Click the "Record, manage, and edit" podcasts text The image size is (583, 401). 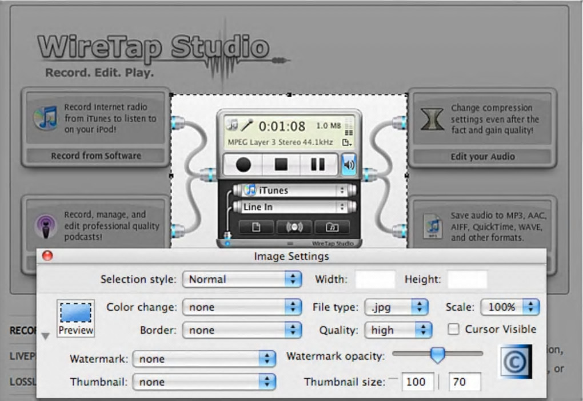[x=112, y=226]
